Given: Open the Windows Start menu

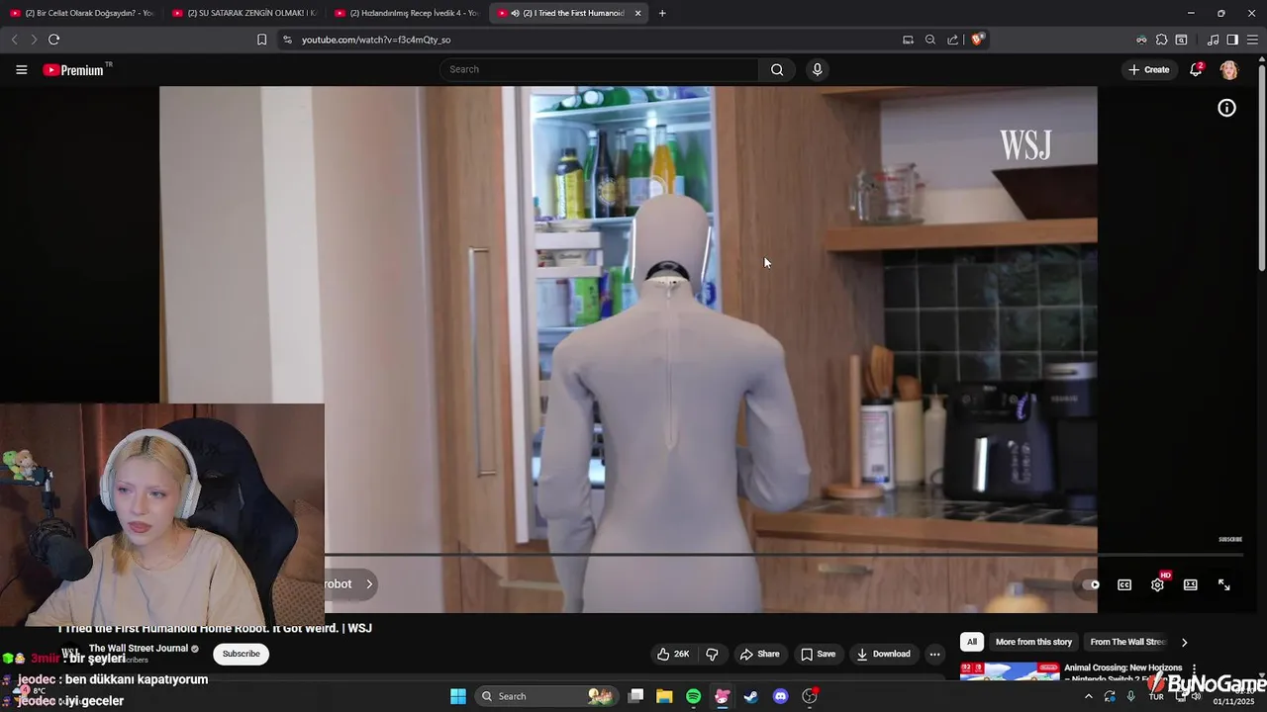Looking at the screenshot, I should 458,696.
